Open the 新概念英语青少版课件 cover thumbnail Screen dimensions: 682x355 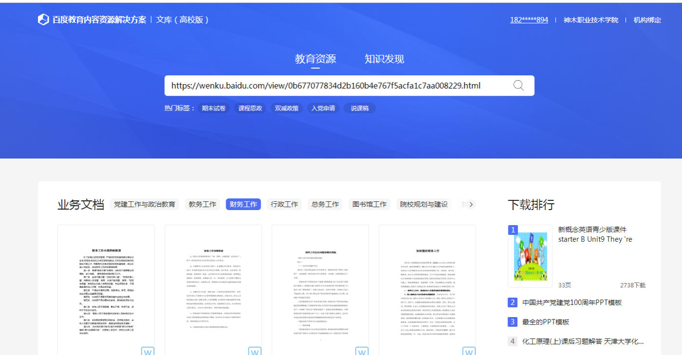pos(530,256)
